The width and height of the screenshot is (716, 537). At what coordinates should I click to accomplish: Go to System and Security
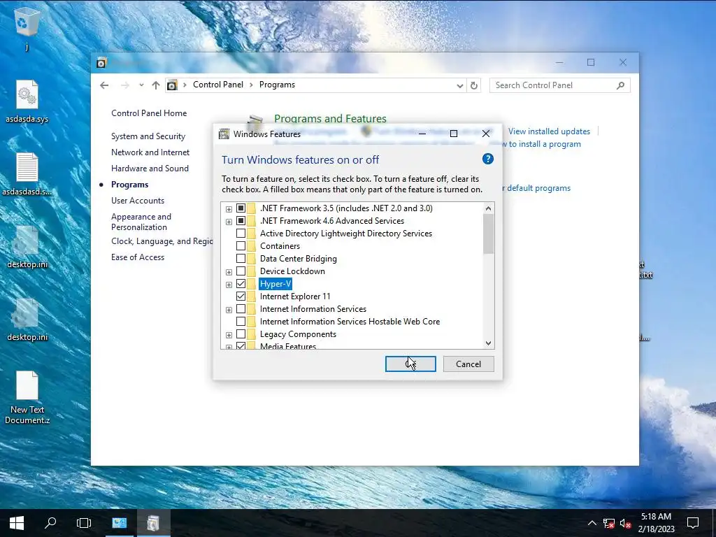148,136
